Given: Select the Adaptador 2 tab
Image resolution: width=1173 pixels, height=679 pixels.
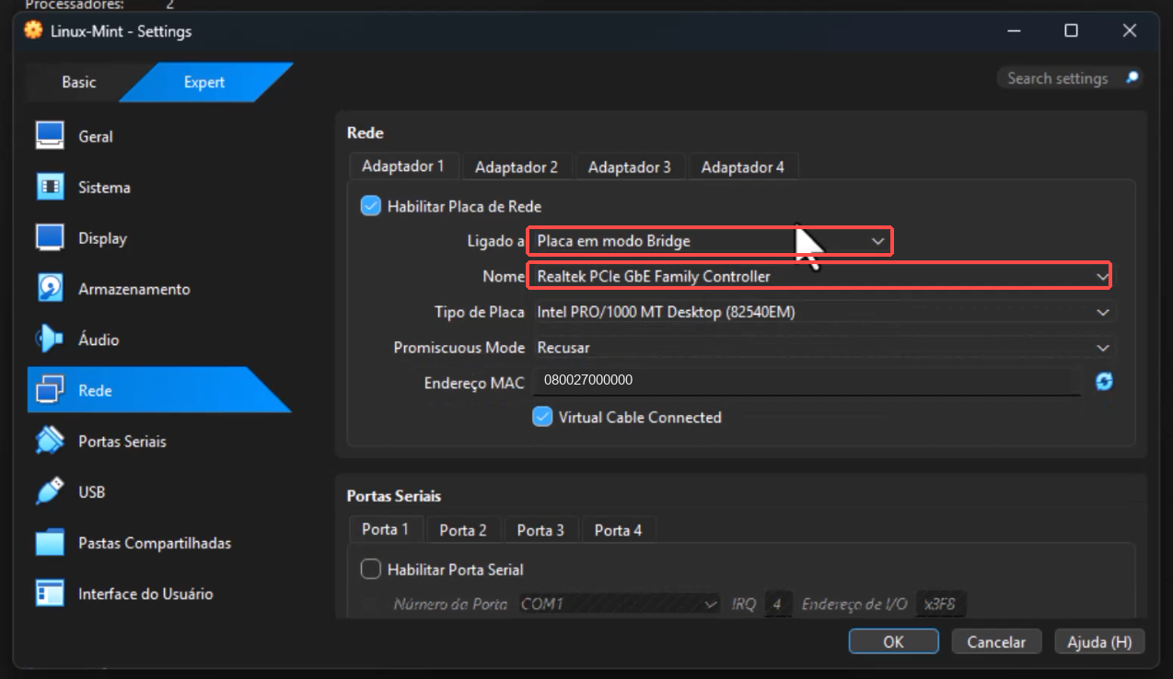Looking at the screenshot, I should click(517, 167).
